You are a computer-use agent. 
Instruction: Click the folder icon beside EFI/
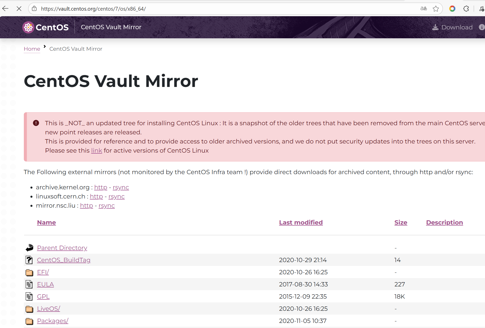[x=29, y=272]
